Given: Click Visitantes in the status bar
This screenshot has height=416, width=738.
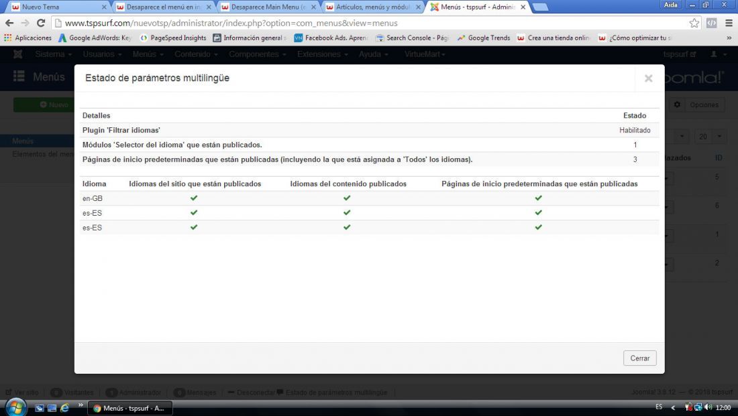Looking at the screenshot, I should (72, 393).
